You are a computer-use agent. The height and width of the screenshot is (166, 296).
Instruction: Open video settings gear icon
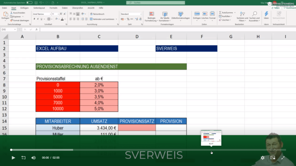[x=262, y=158]
